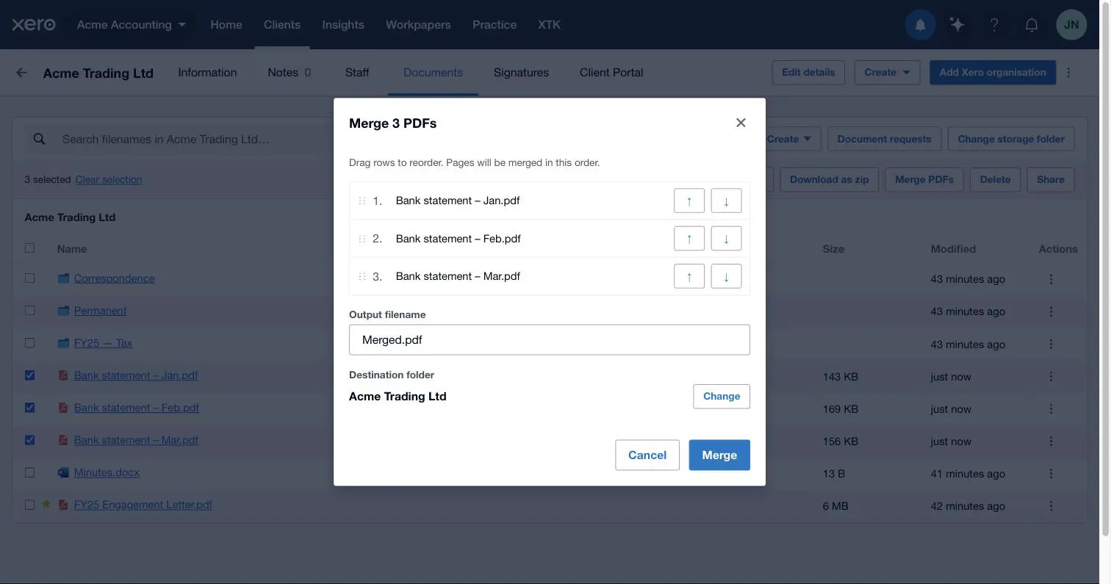This screenshot has width=1111, height=584.
Task: Expand the Create dropdown beside Document requests
Action: 789,139
